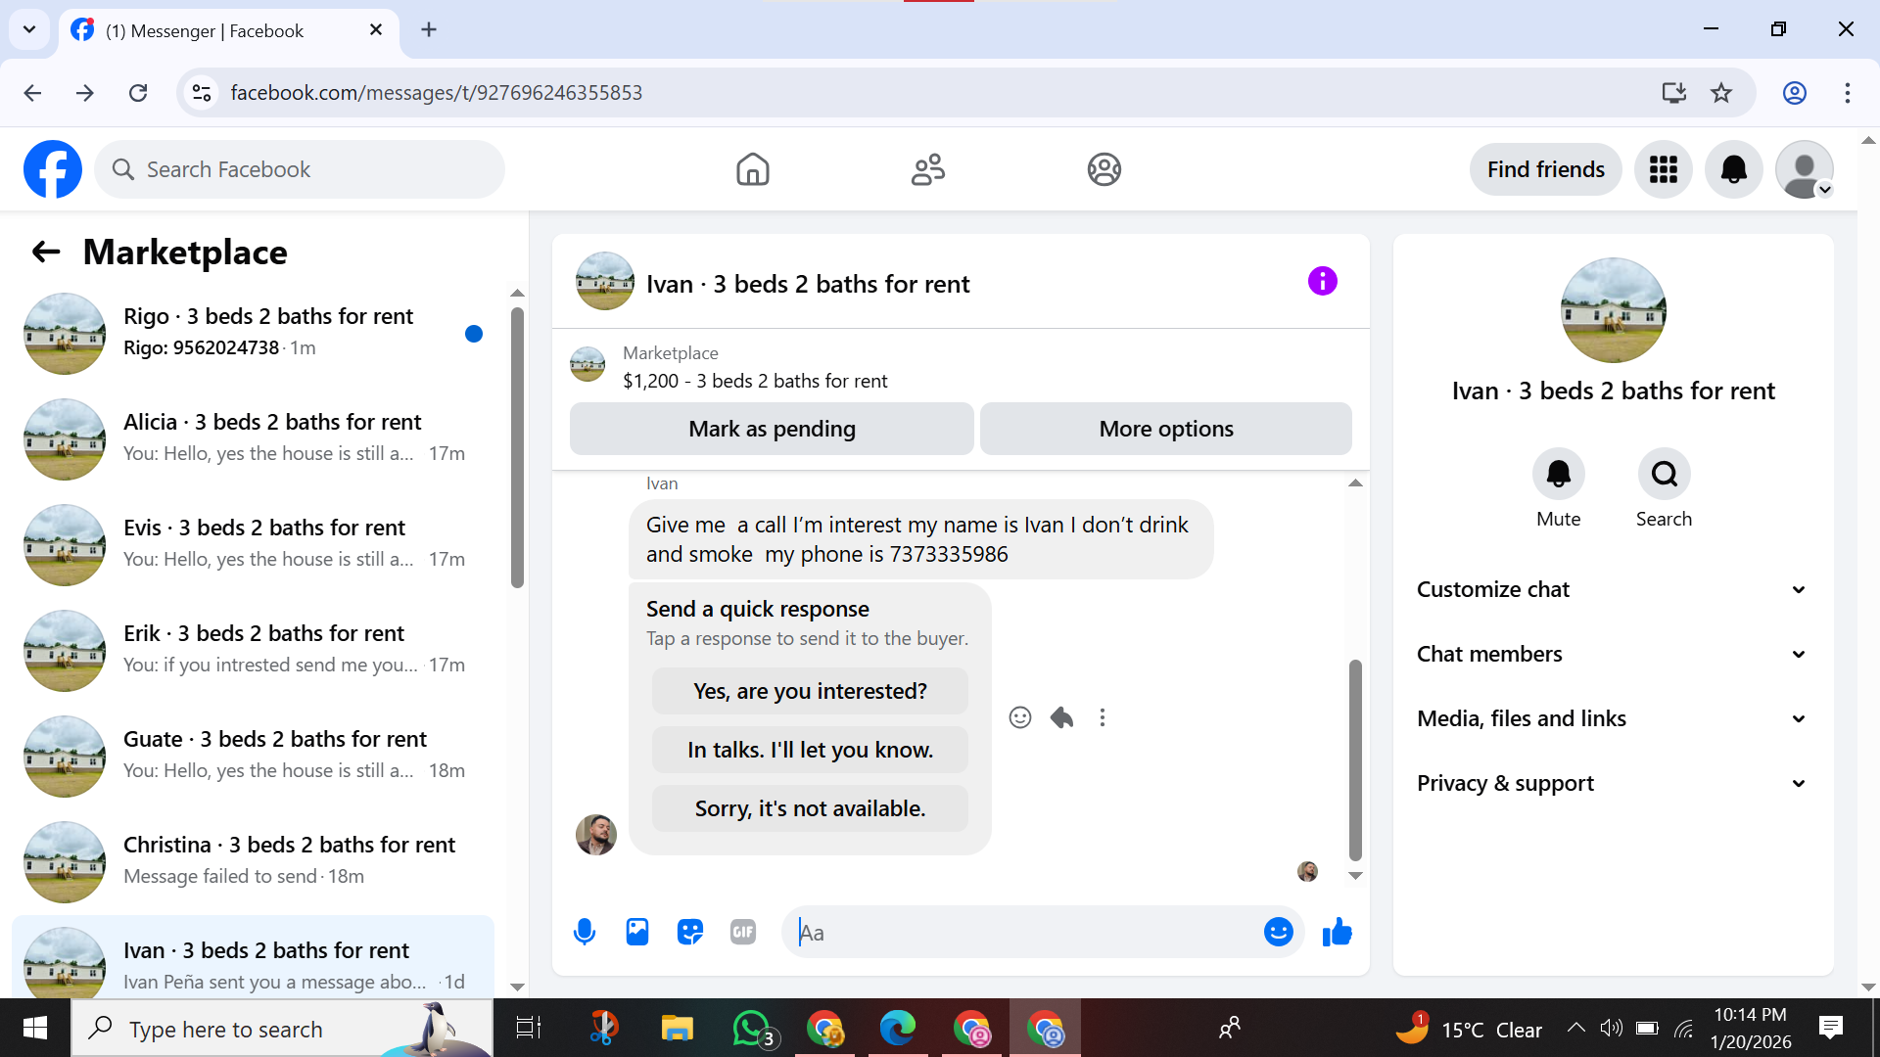Click Mark as pending button
This screenshot has height=1057, width=1880.
772,429
